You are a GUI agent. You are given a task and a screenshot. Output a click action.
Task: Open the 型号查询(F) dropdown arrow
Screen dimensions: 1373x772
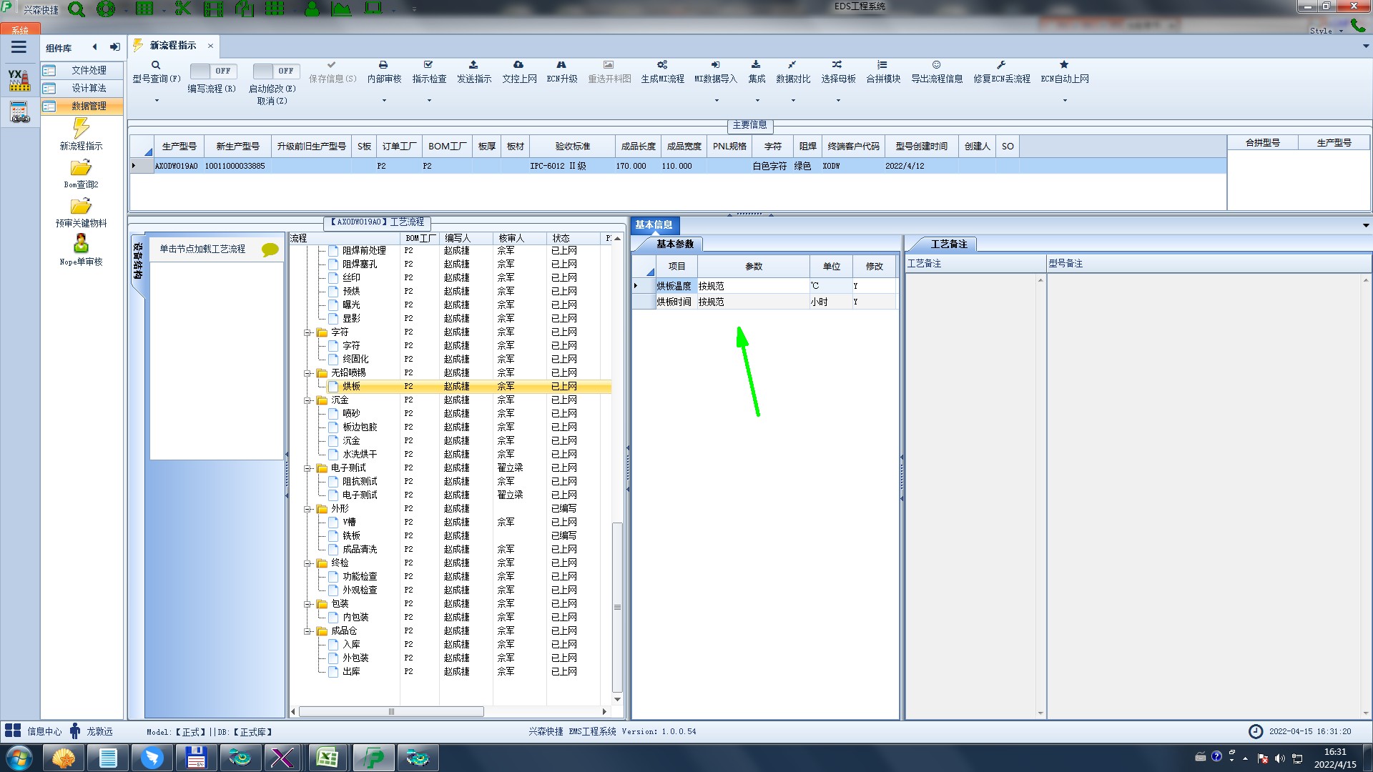click(157, 101)
